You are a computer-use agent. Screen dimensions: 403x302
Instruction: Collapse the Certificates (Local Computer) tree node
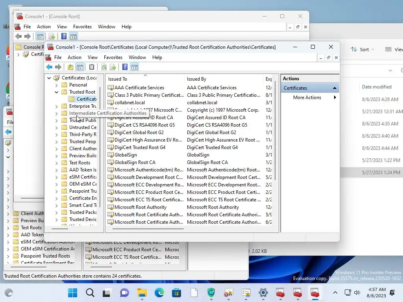(49, 78)
